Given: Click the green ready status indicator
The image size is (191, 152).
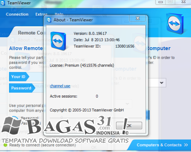Looking at the screenshot, I should click(x=5, y=145).
